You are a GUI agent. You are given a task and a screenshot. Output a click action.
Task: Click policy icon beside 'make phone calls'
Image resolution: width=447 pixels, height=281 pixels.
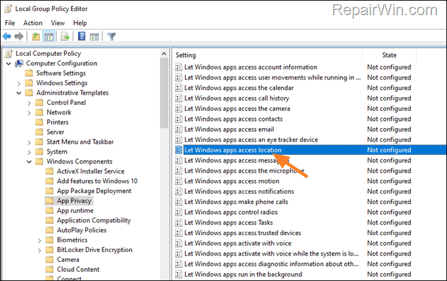(x=179, y=202)
